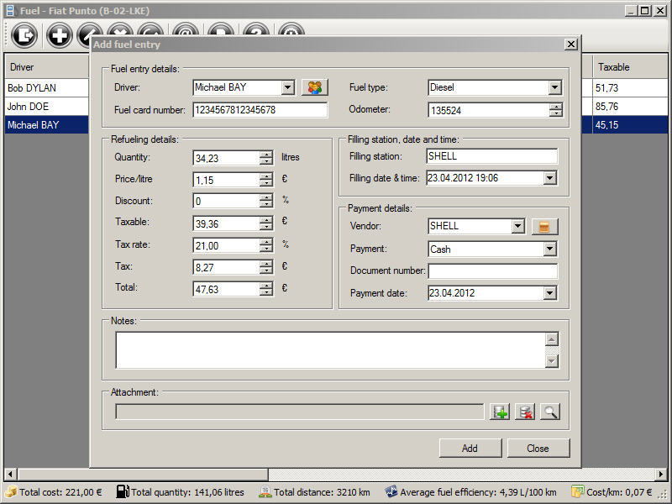Expand the Driver dropdown
This screenshot has width=672, height=504.
[x=287, y=87]
